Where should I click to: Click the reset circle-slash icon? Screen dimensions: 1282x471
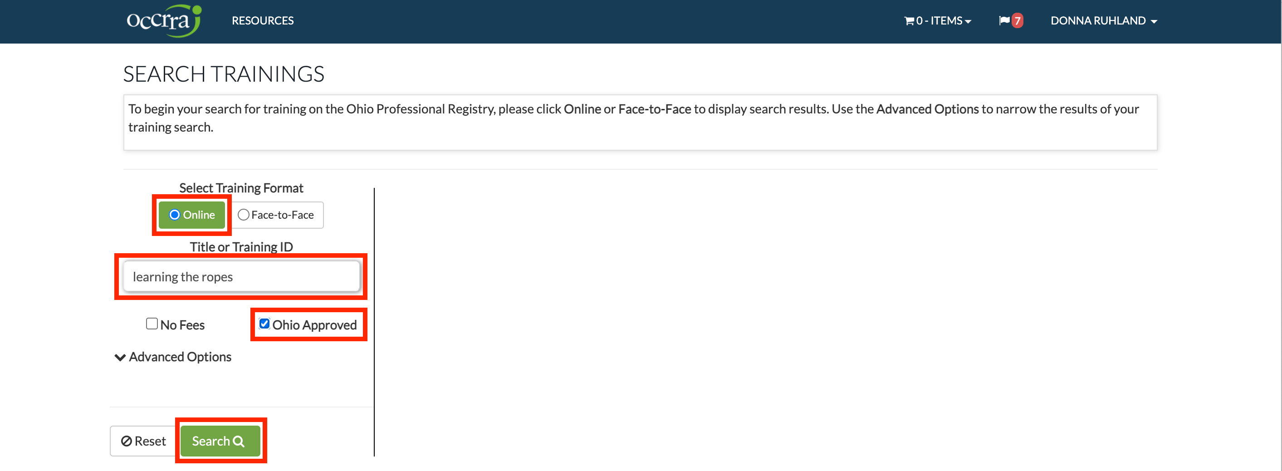128,441
